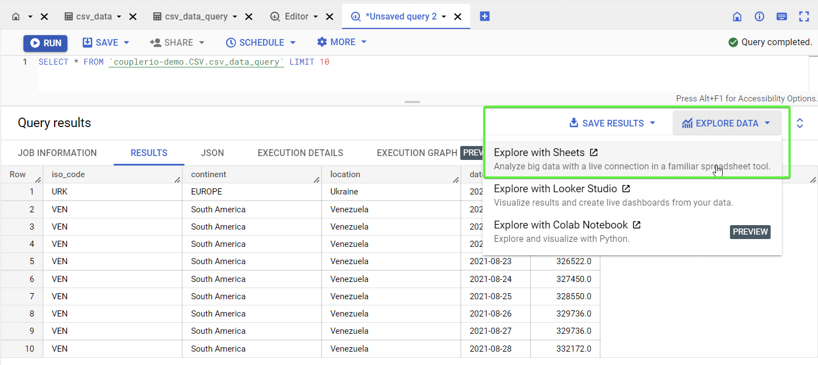
Task: Open the EXECUTION DETAILS tab
Action: [x=300, y=153]
